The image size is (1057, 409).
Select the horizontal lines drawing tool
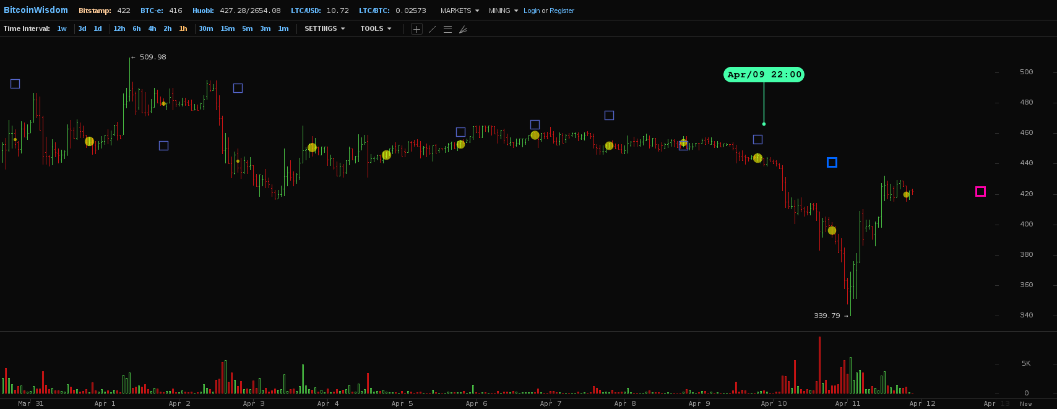click(447, 29)
